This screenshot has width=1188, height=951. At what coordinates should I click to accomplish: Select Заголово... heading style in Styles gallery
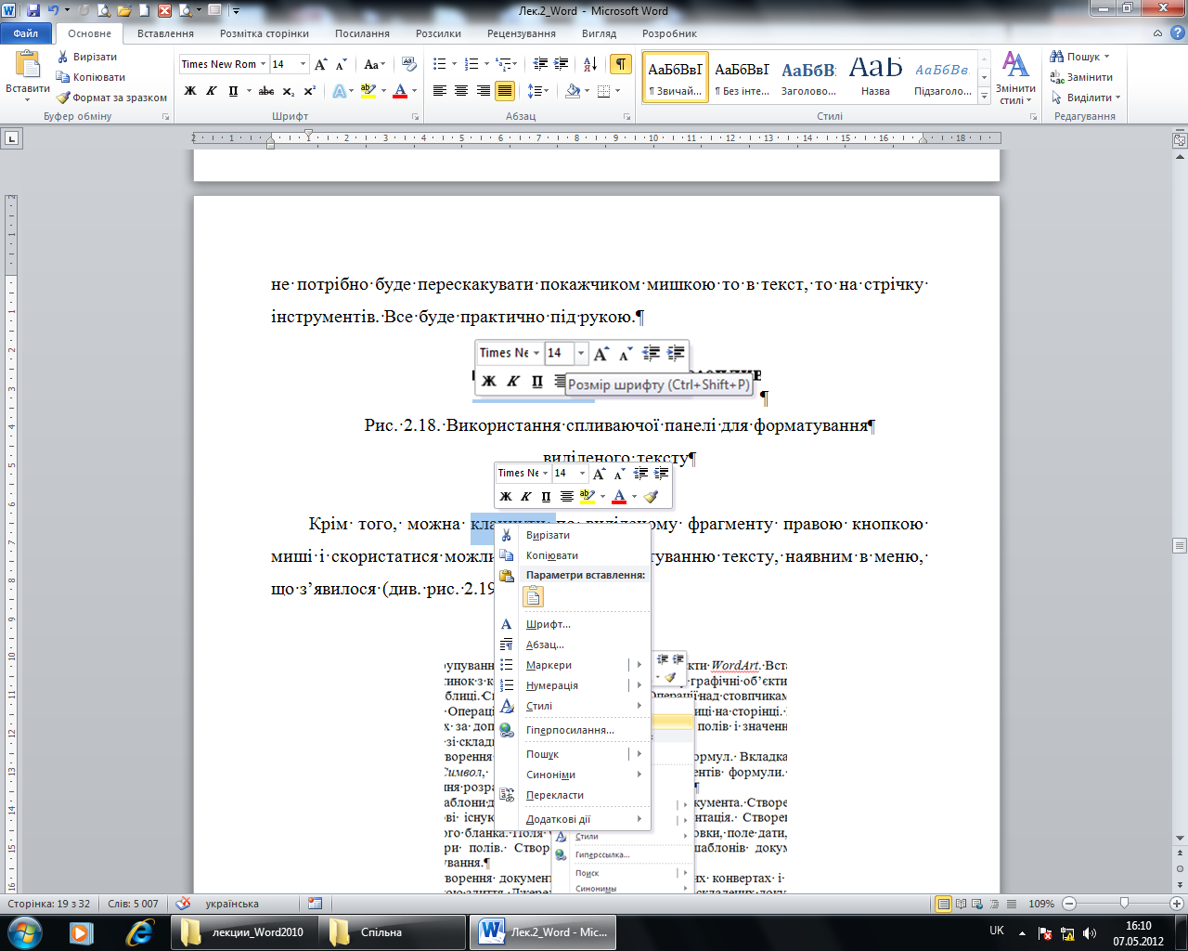pyautogui.click(x=808, y=78)
